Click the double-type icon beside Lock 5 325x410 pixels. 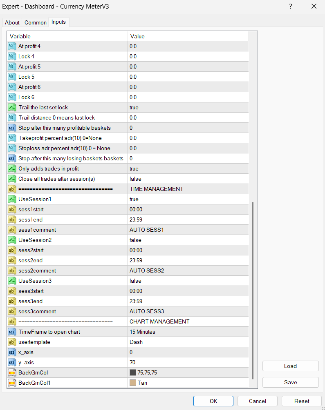click(12, 77)
